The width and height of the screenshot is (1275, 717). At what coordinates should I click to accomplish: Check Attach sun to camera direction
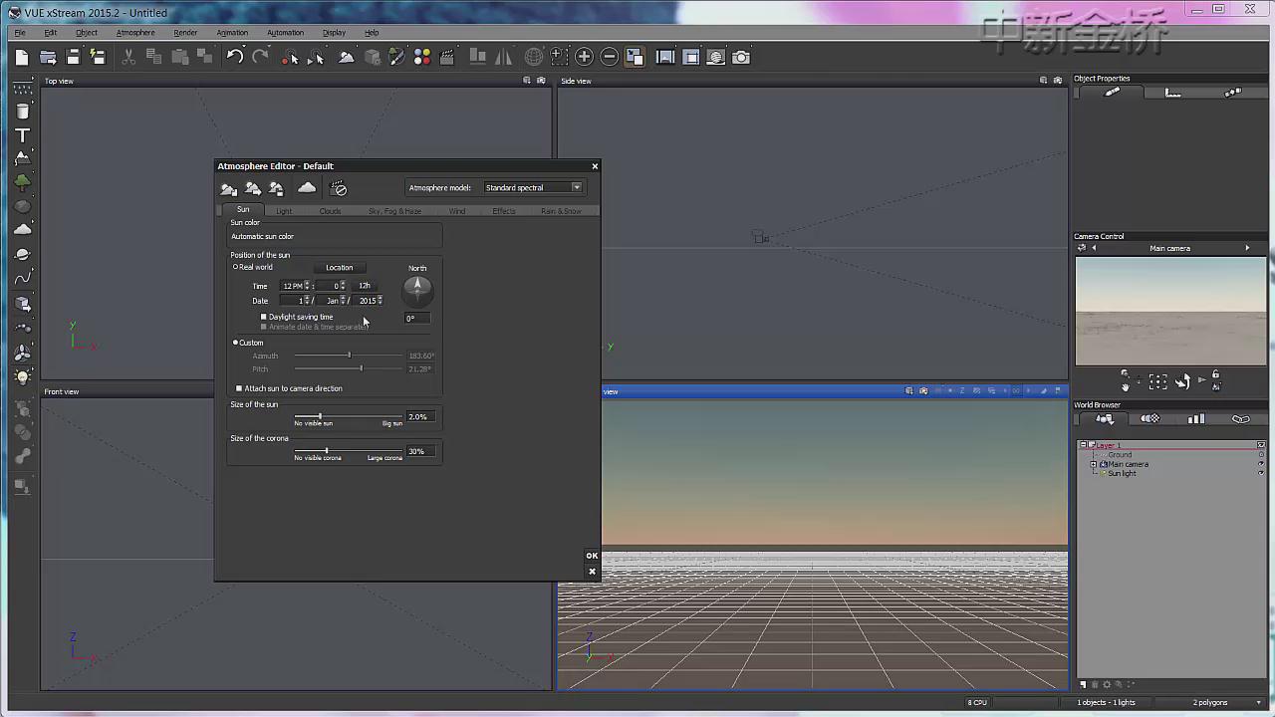pos(239,388)
